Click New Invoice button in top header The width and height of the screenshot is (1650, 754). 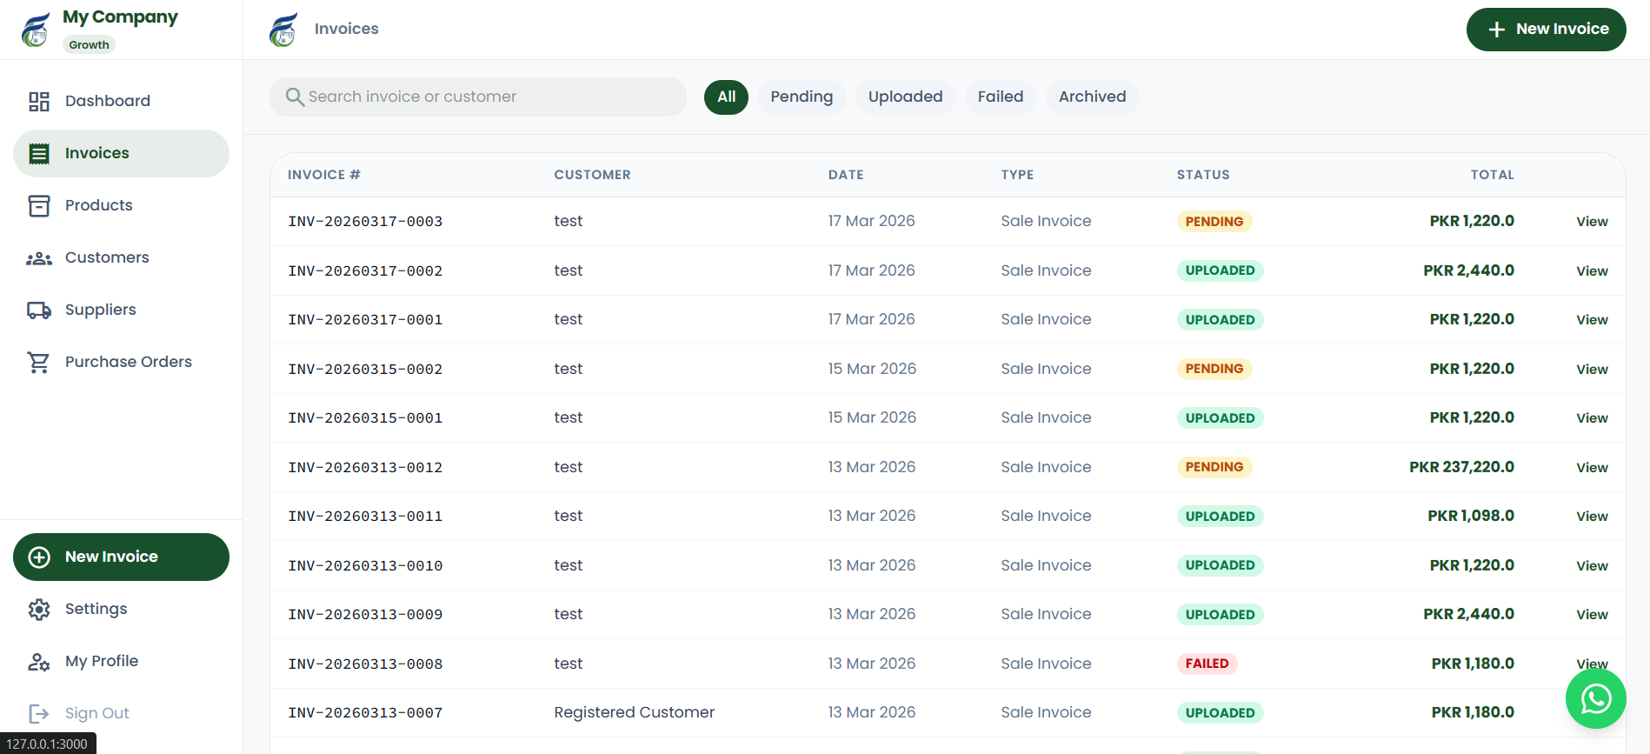click(1546, 30)
